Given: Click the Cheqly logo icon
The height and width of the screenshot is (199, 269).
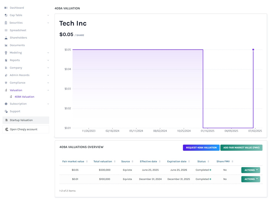Looking at the screenshot, I should (7, 129).
